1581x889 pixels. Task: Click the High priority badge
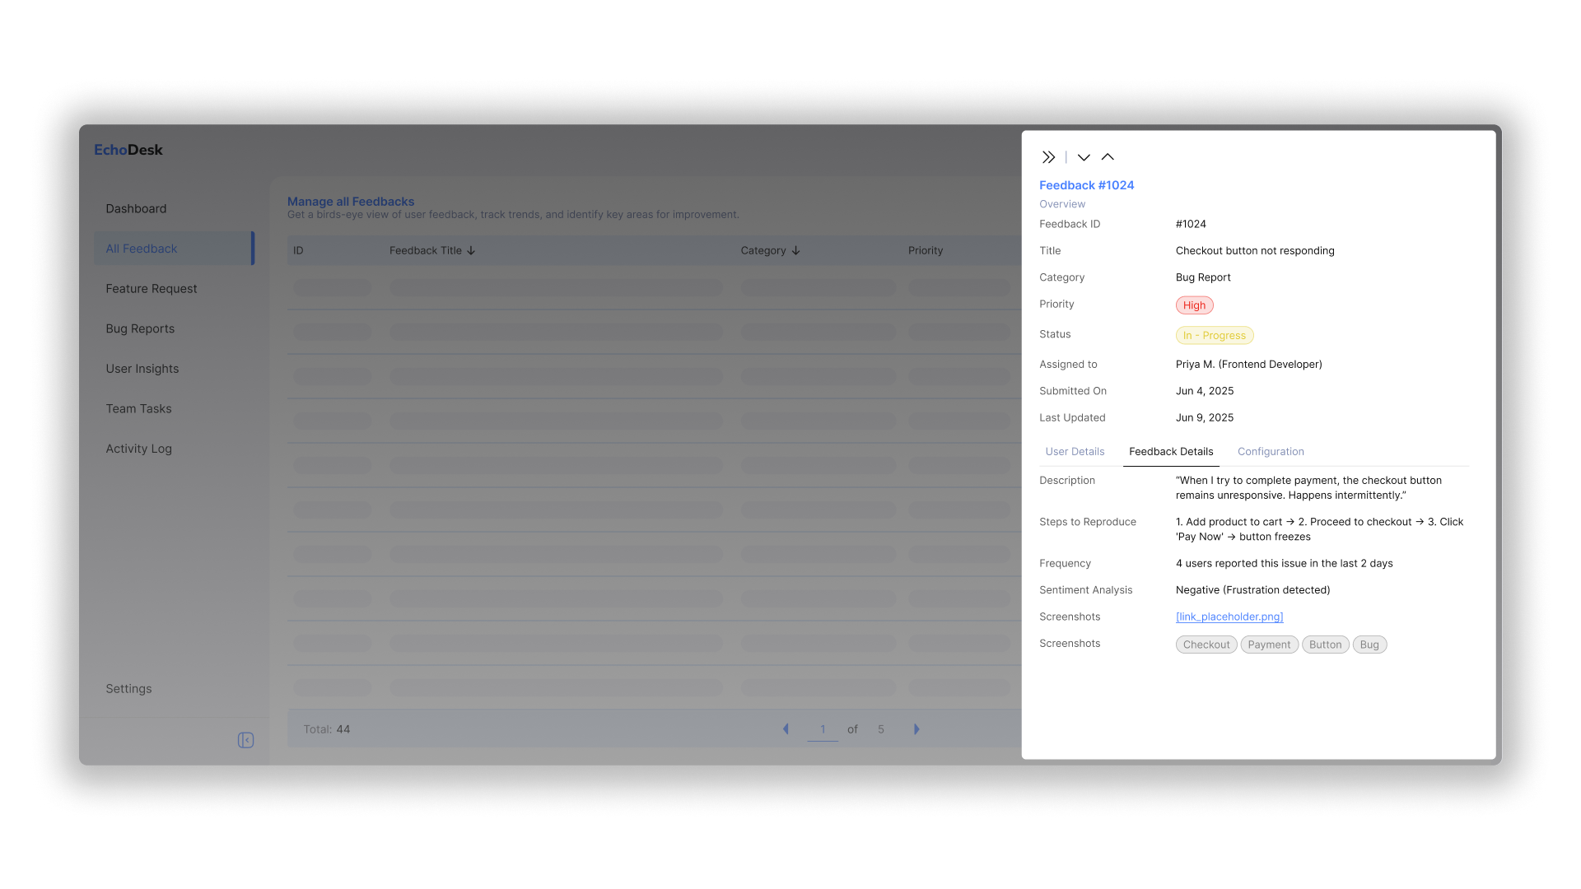point(1194,305)
